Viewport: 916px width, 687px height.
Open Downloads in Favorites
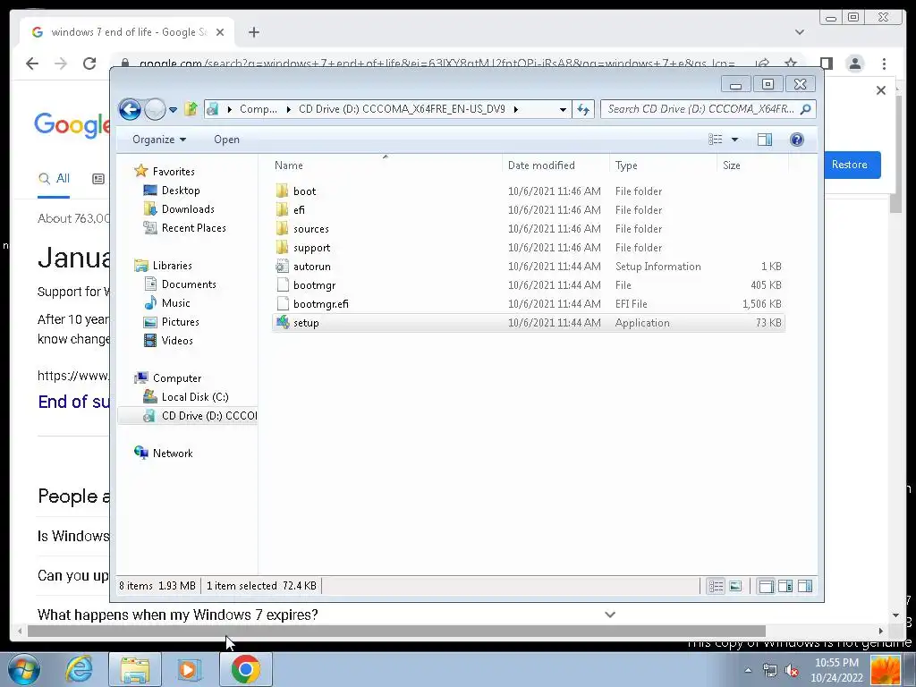pyautogui.click(x=188, y=209)
